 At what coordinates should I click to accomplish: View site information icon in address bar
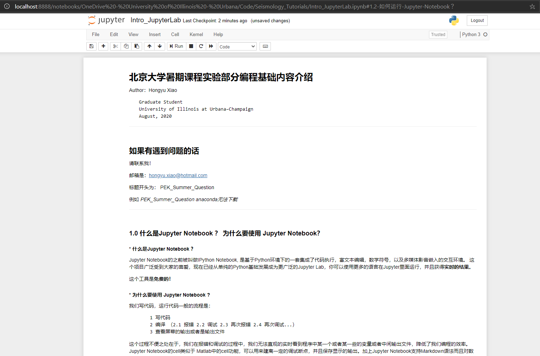coord(7,6)
